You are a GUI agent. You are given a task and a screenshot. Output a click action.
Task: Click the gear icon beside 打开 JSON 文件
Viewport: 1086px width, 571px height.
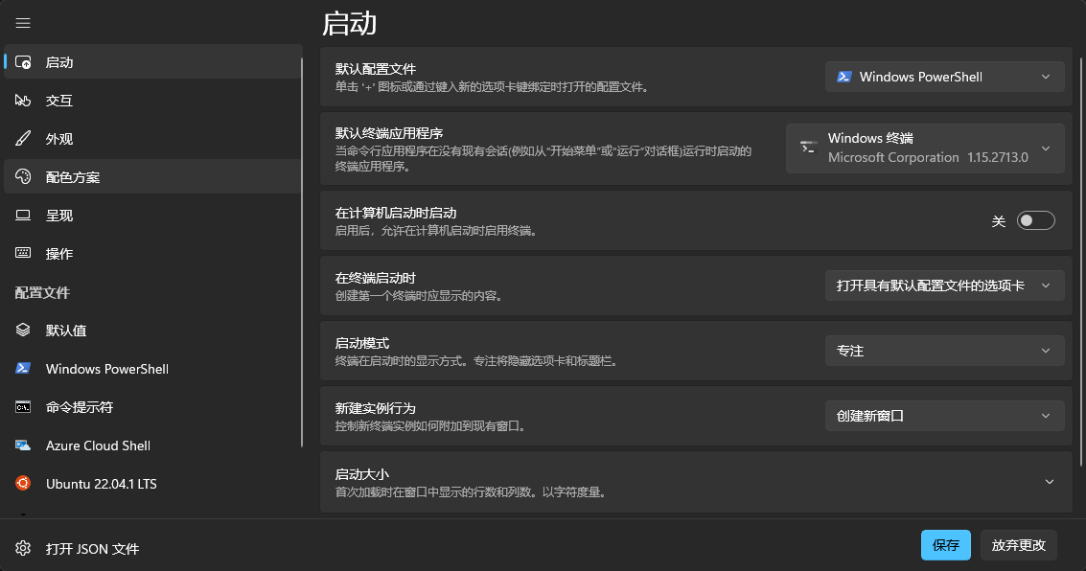point(24,549)
